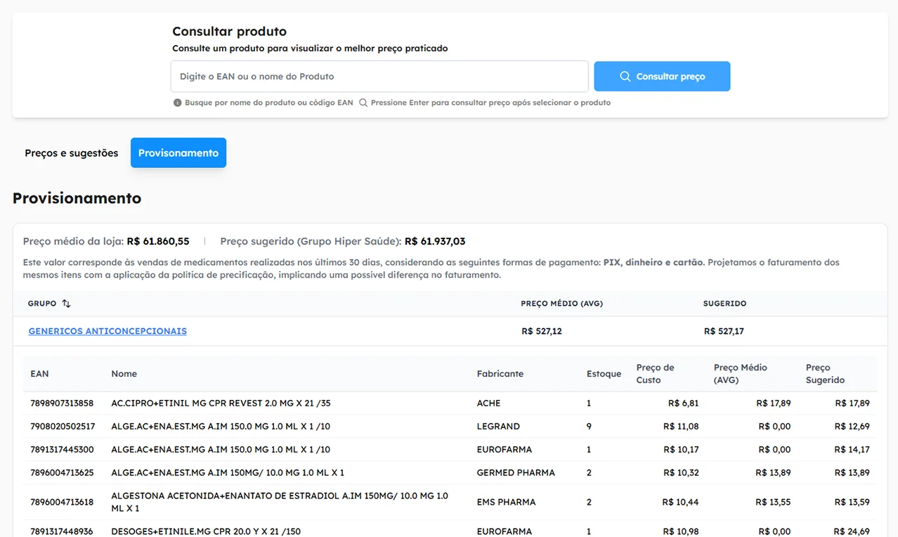Click the Fabricante column header

tap(500, 374)
